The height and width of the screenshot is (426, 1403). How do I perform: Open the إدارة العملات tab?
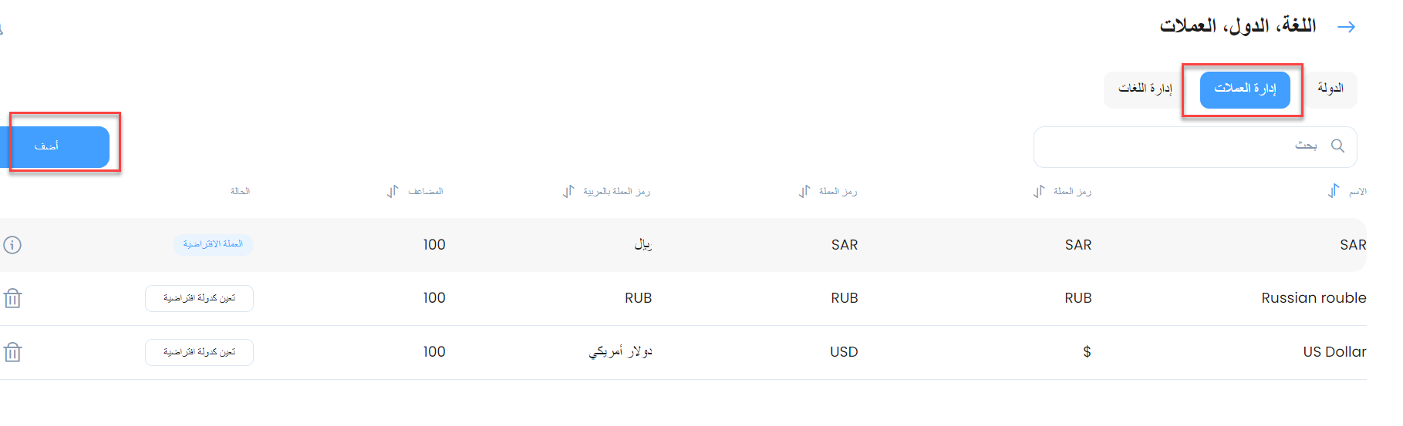pyautogui.click(x=1245, y=89)
